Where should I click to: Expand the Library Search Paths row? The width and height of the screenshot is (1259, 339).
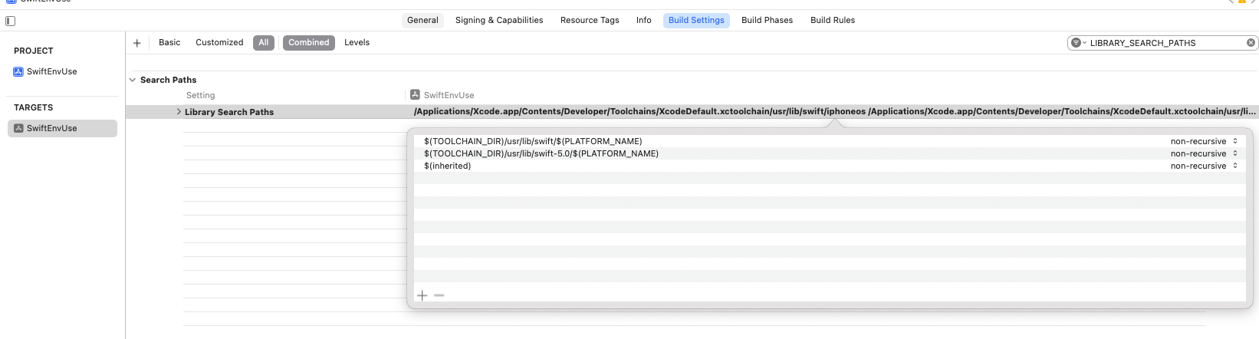(179, 112)
